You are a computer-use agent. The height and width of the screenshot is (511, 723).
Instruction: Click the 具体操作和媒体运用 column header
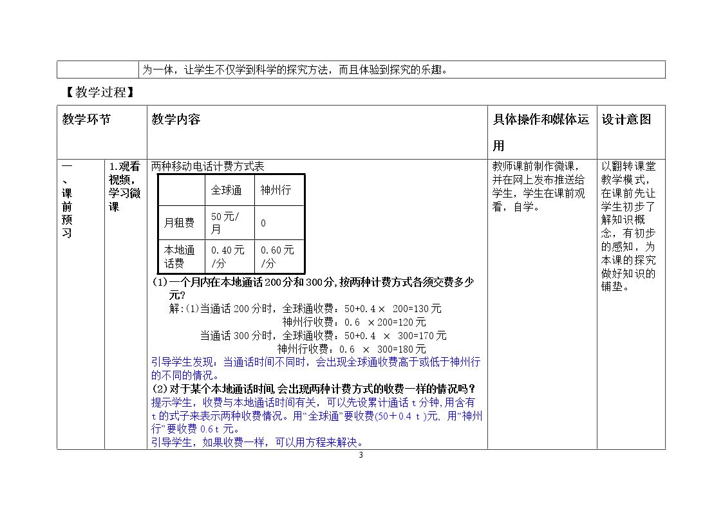(x=540, y=133)
